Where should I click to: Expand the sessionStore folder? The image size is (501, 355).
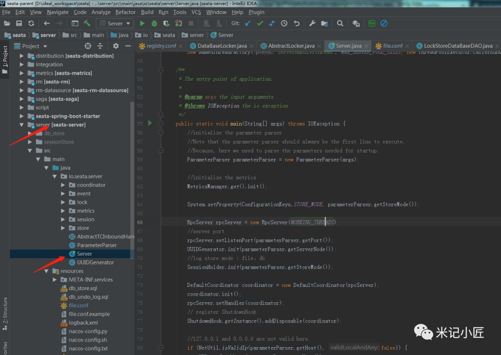tap(30, 142)
